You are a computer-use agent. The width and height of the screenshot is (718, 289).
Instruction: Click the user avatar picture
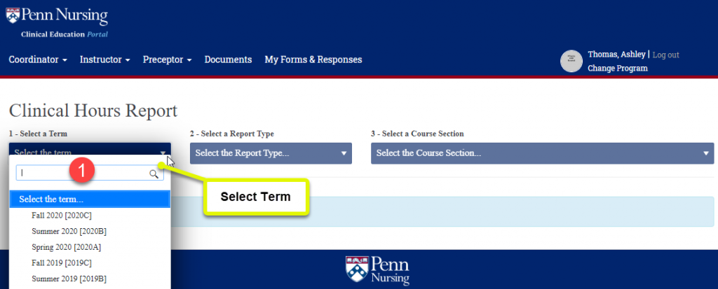point(572,62)
